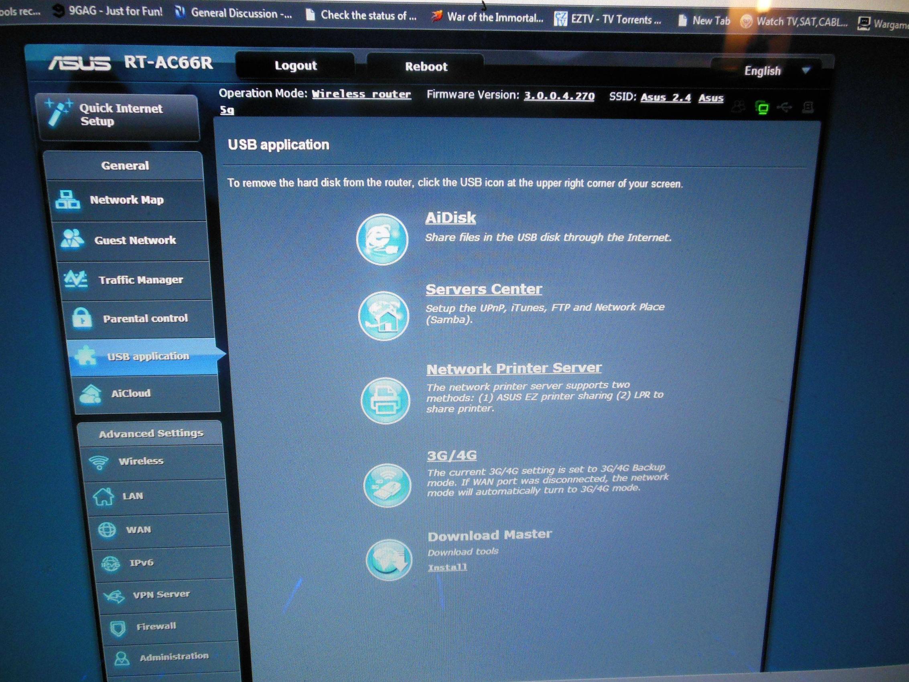The width and height of the screenshot is (909, 682).
Task: Click the Traffic Manager graph icon
Action: pos(76,279)
